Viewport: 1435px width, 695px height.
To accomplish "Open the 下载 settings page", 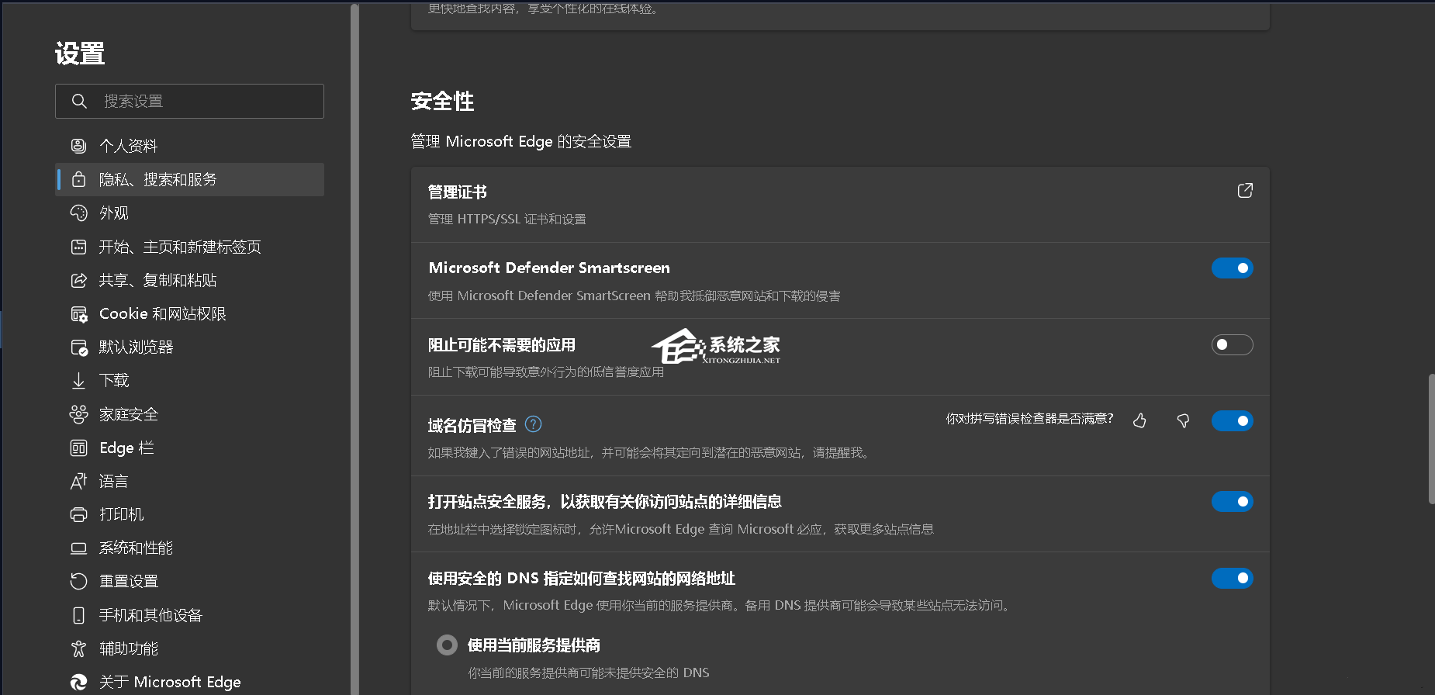I will 190,380.
